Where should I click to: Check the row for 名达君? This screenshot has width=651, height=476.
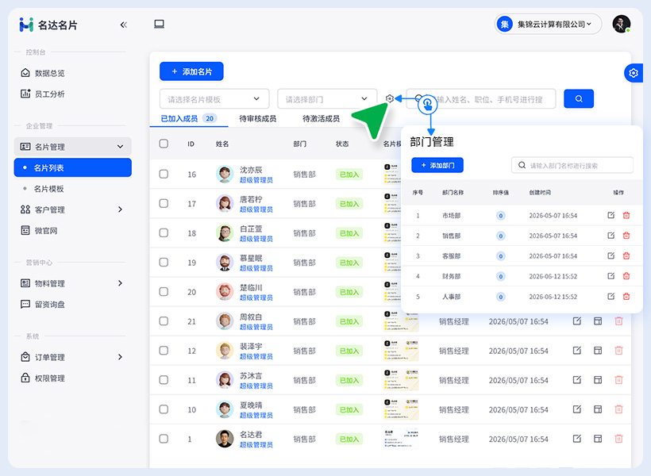(164, 439)
